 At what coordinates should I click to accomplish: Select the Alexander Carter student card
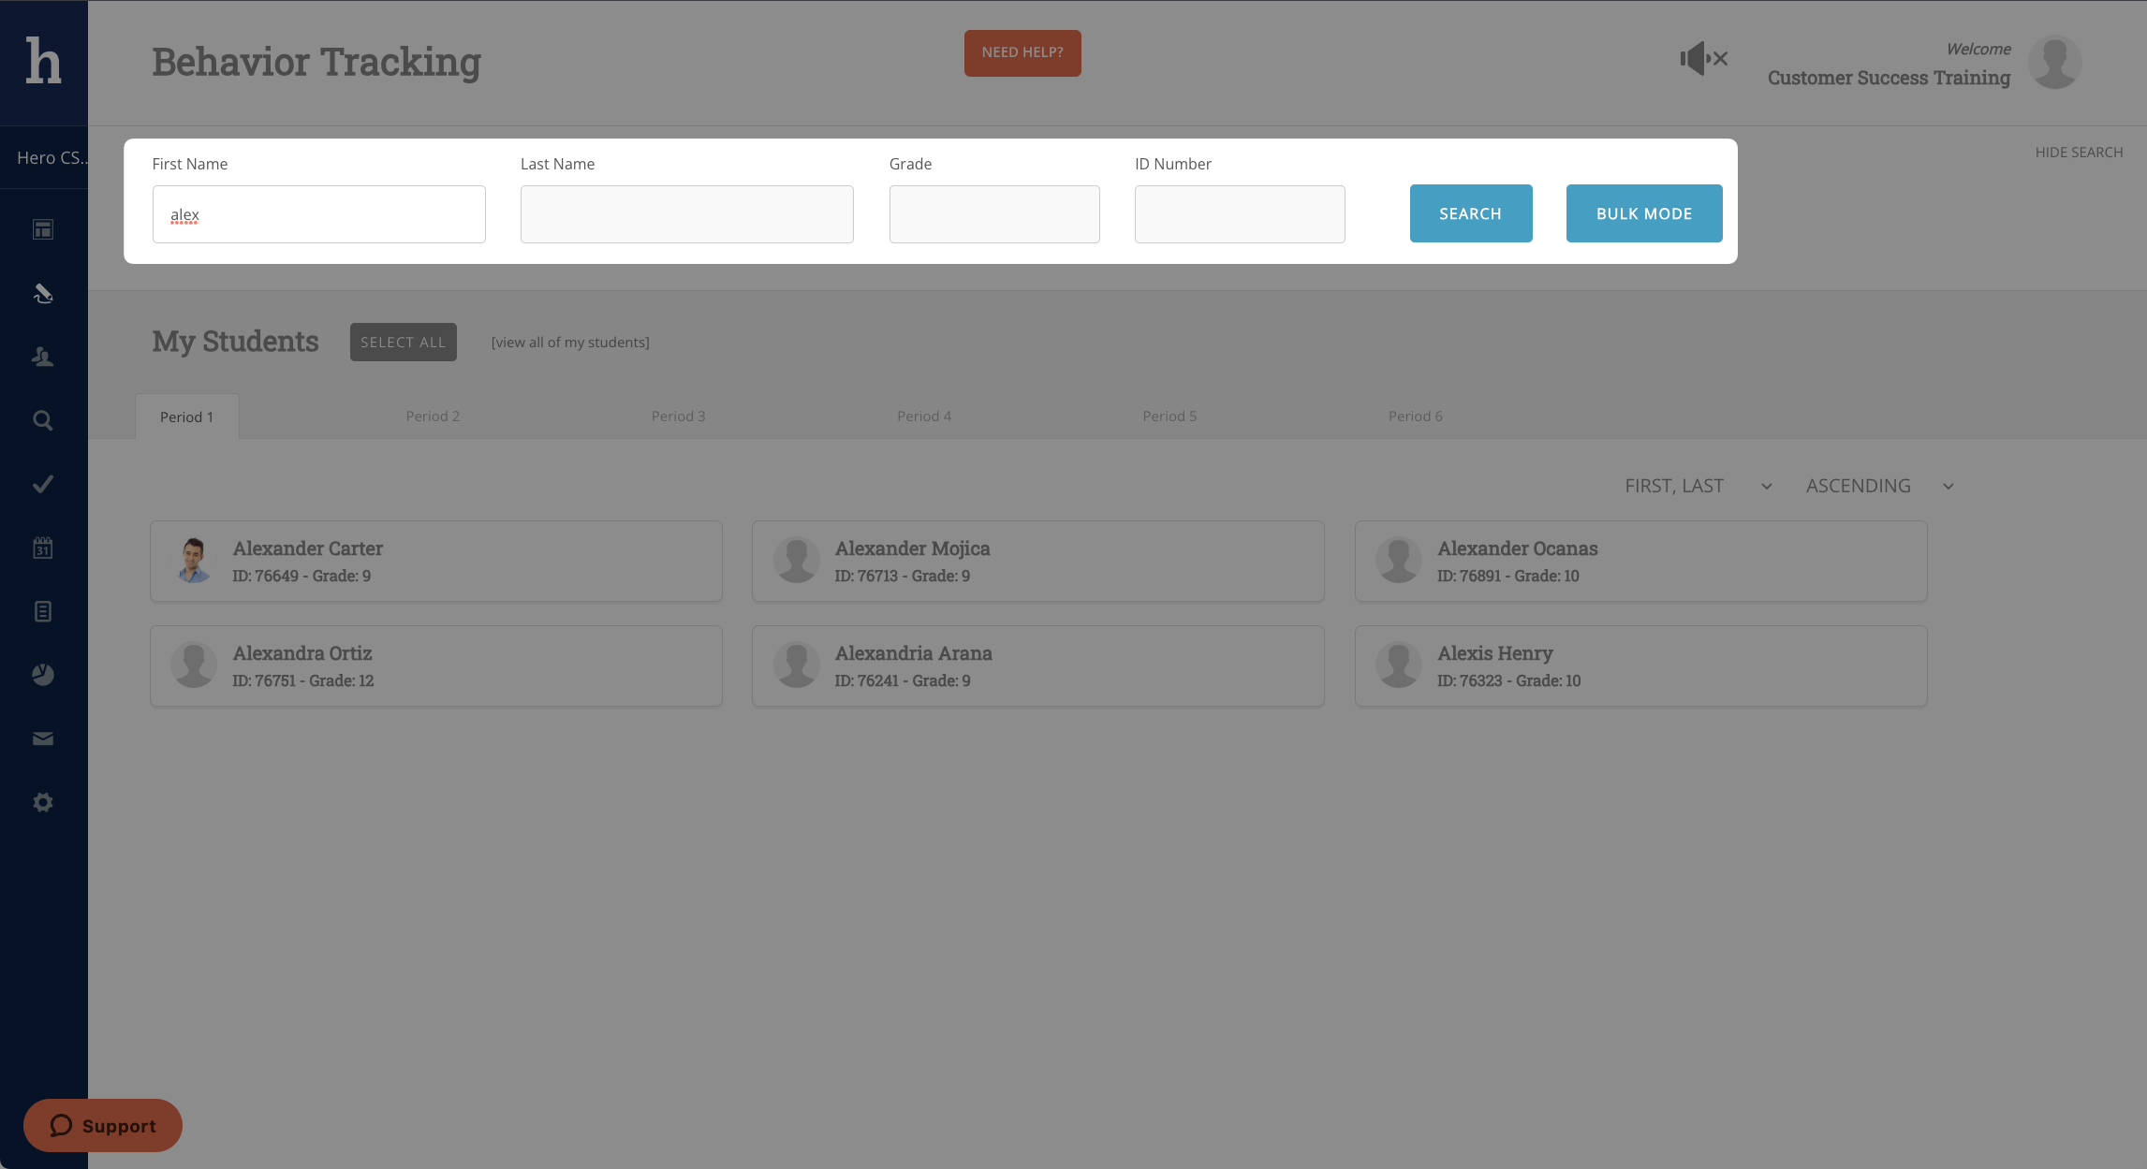point(436,561)
